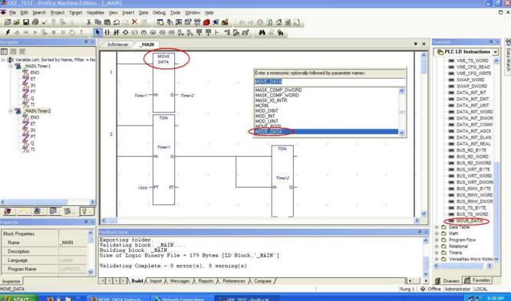The width and height of the screenshot is (511, 301).
Task: Select MOVE_DATA in the mnemonic list
Action: click(326, 132)
